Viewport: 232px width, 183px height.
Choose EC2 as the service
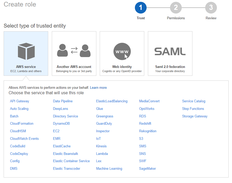point(56,131)
